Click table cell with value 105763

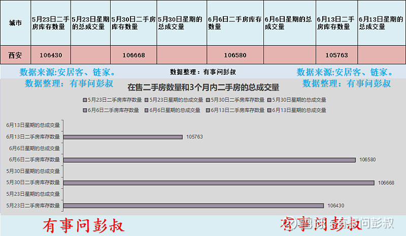(336, 55)
